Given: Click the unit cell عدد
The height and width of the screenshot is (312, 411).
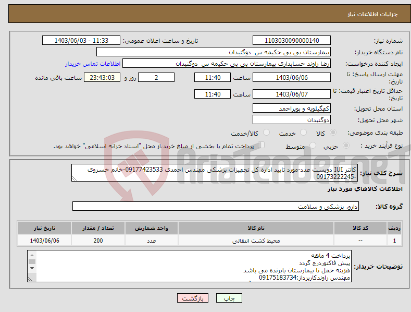Looking at the screenshot, I should [x=152, y=241].
